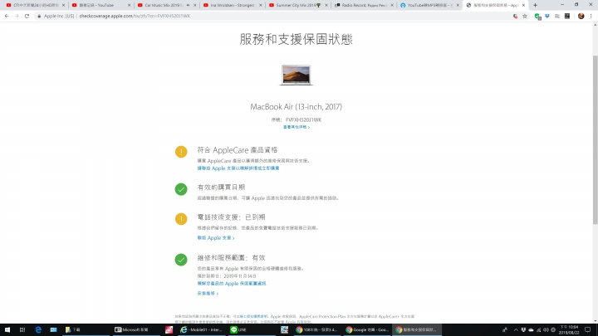Click the MacBook Air product thumbnail
This screenshot has height=336, width=598.
coord(296,75)
